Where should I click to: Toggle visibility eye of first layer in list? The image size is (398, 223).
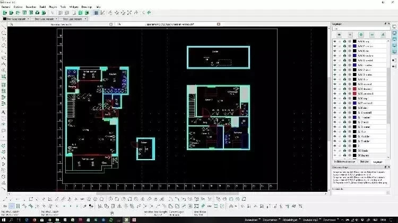(334, 41)
